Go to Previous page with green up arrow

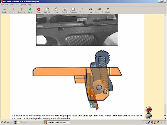(21, 10)
